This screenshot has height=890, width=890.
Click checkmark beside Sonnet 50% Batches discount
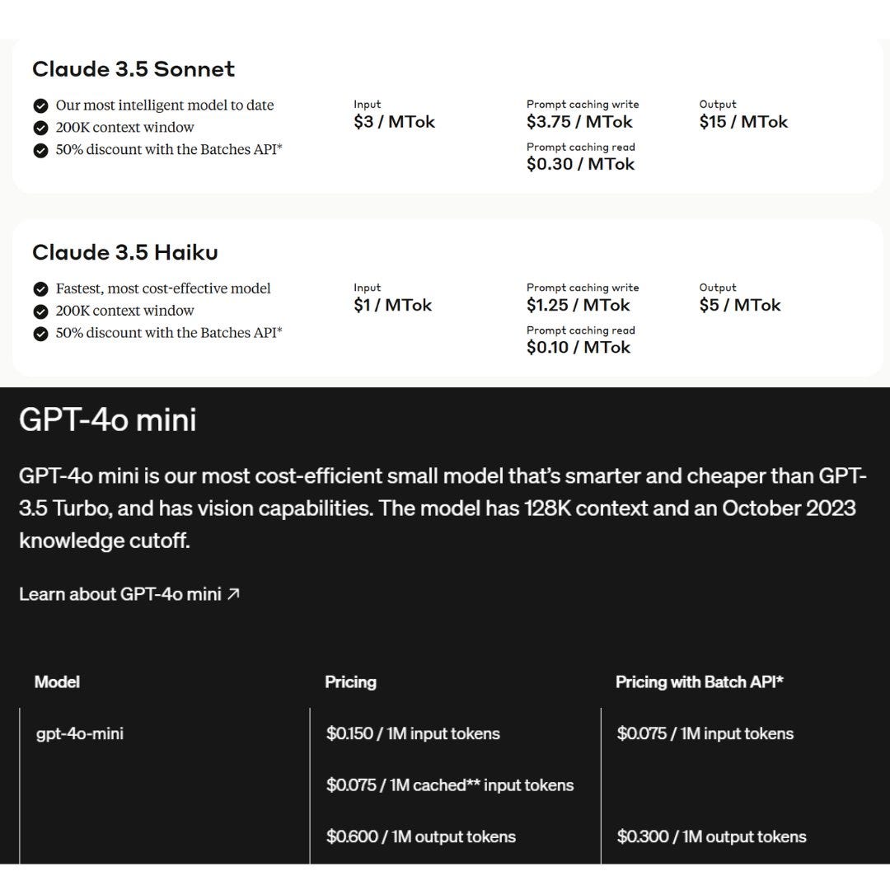40,151
